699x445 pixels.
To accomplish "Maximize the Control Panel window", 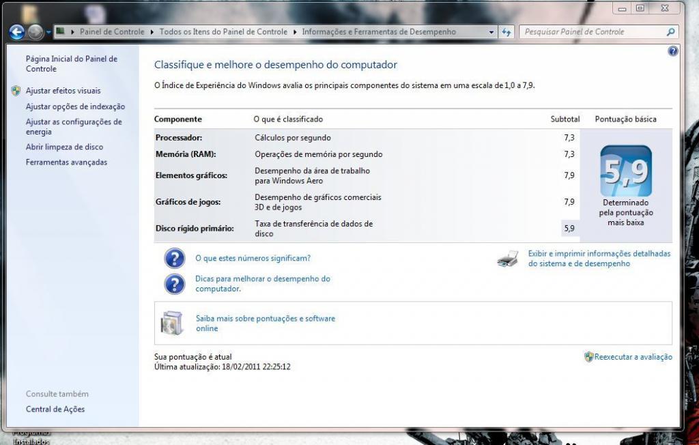I will [x=640, y=8].
